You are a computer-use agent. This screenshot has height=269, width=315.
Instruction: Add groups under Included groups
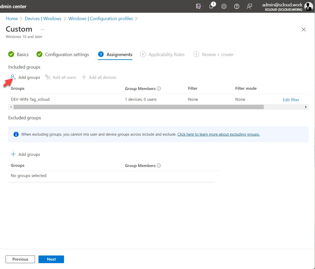point(25,77)
